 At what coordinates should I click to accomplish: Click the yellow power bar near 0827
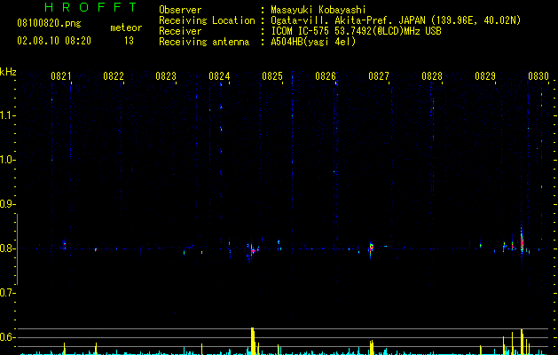coord(372,347)
